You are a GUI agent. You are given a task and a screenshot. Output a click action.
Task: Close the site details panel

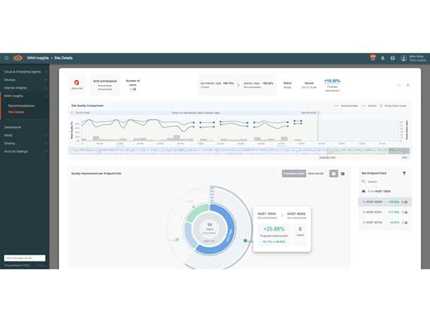pyautogui.click(x=408, y=85)
